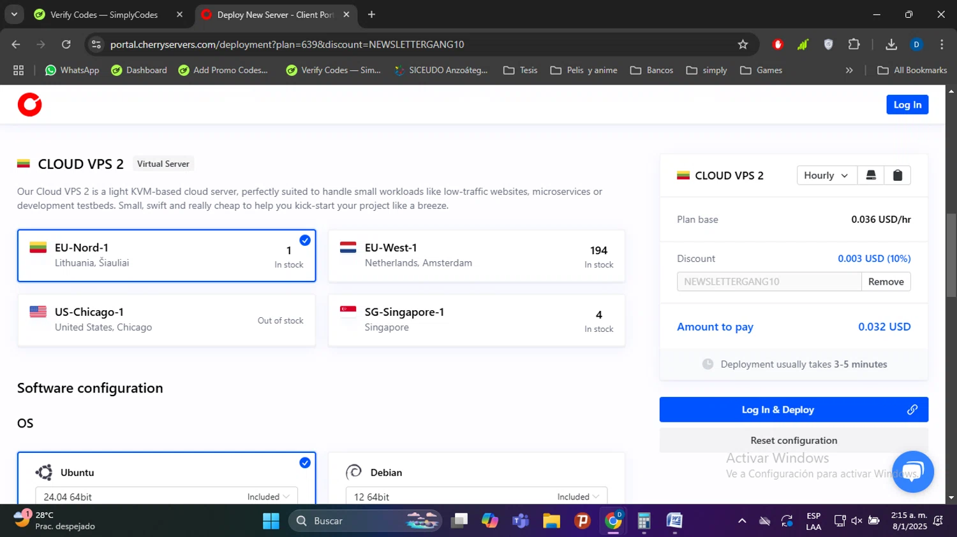Screen dimensions: 957x537
Task: Open the Extensions puzzle icon
Action: coord(854,45)
